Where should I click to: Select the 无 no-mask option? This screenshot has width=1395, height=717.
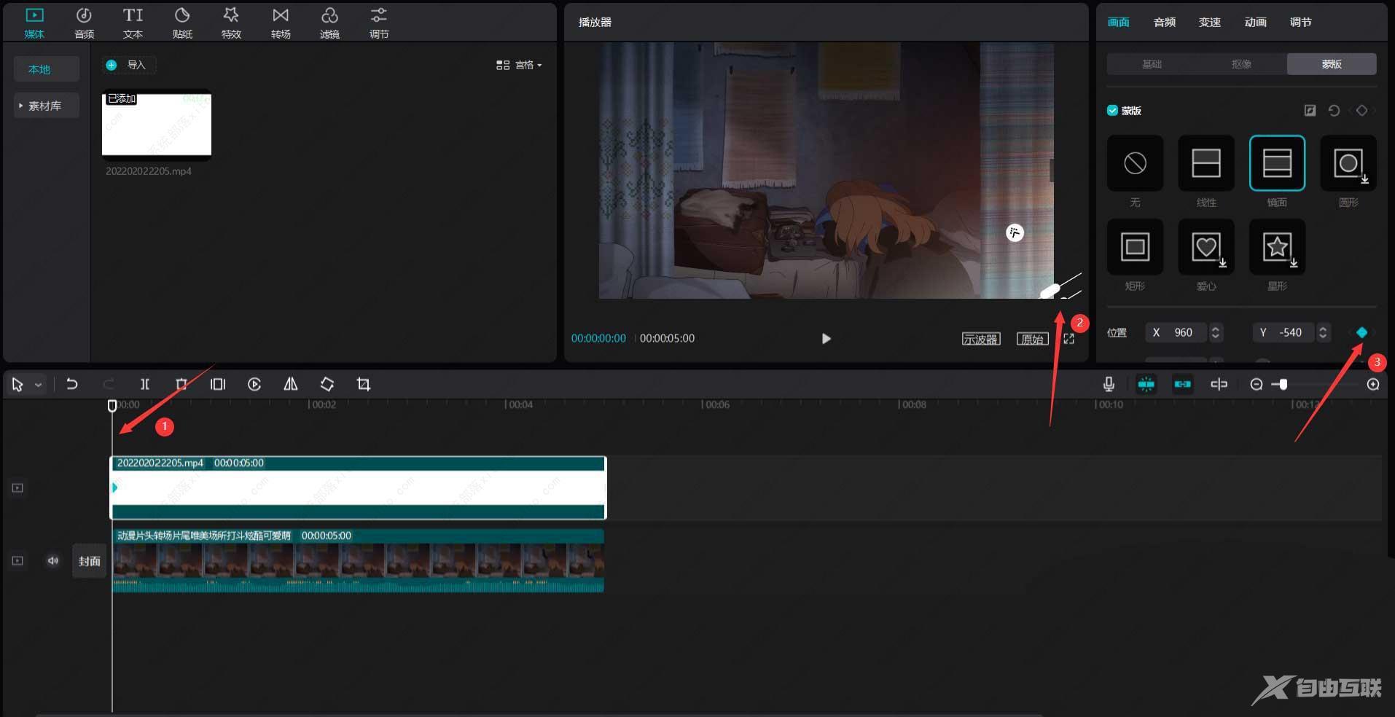coord(1135,163)
